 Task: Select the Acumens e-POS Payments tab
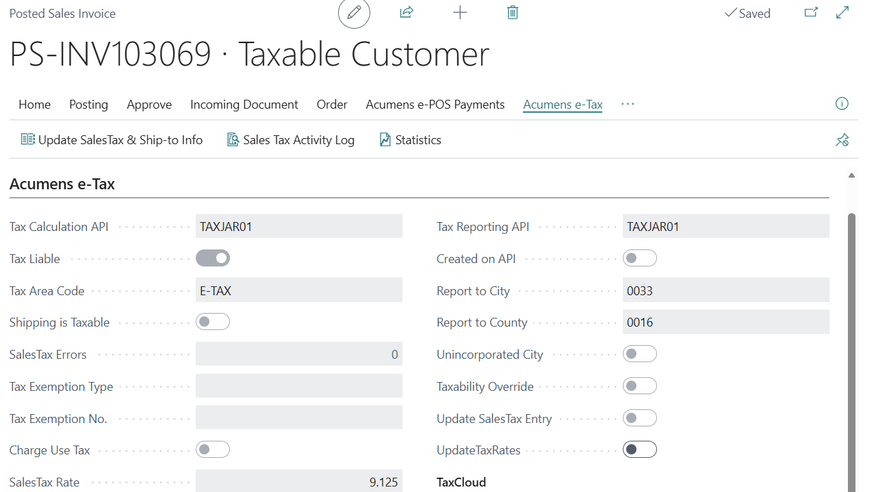coord(435,105)
